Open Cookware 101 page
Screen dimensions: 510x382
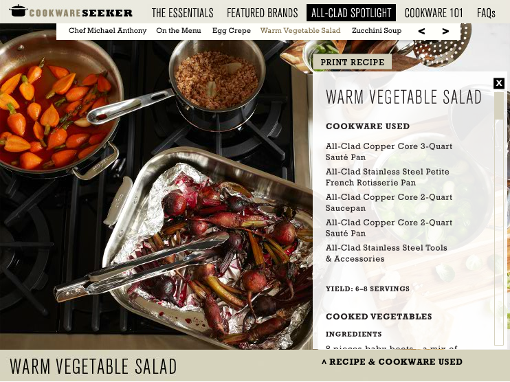[434, 13]
